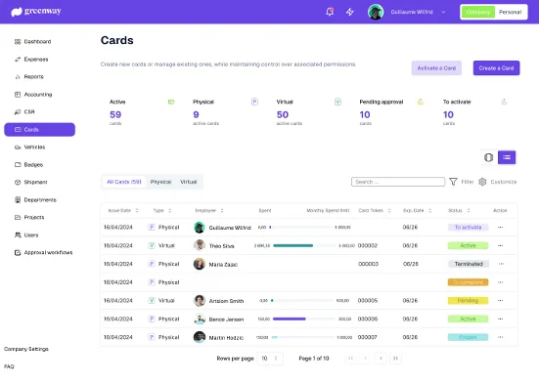
Task: Click the To activate stat icon
Action: [504, 102]
